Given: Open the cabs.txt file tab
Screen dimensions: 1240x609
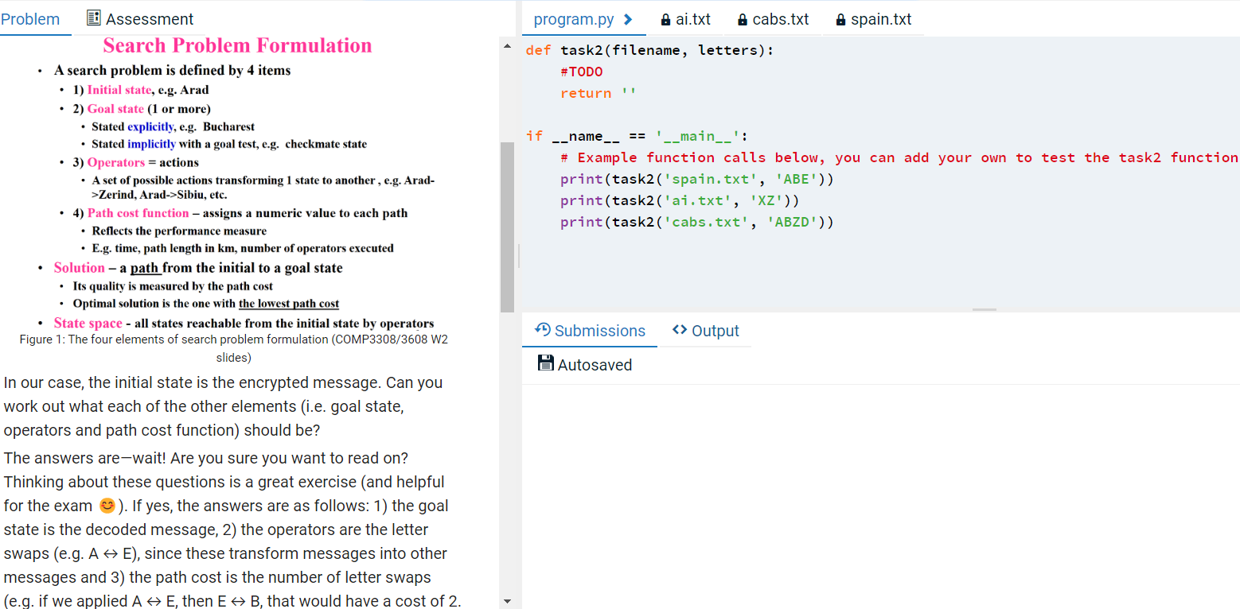Looking at the screenshot, I should 771,19.
